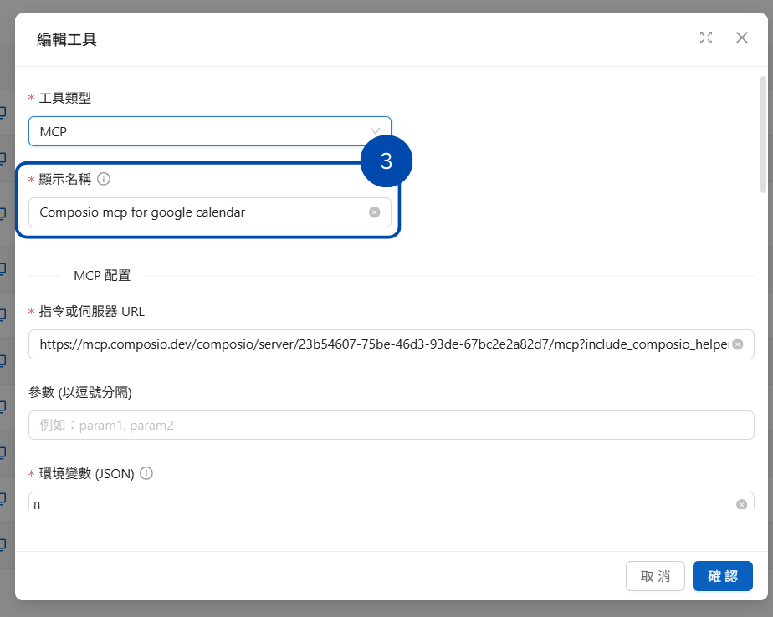Screen dimensions: 773x617
Task: Click the dialog's vertical scrollbar
Action: point(763,134)
